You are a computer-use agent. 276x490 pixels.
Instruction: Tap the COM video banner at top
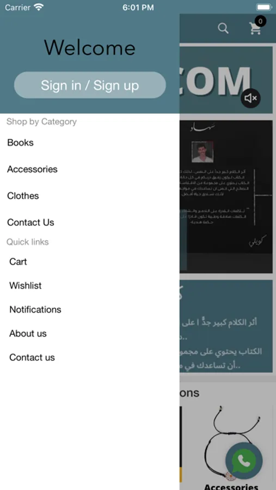click(x=226, y=80)
